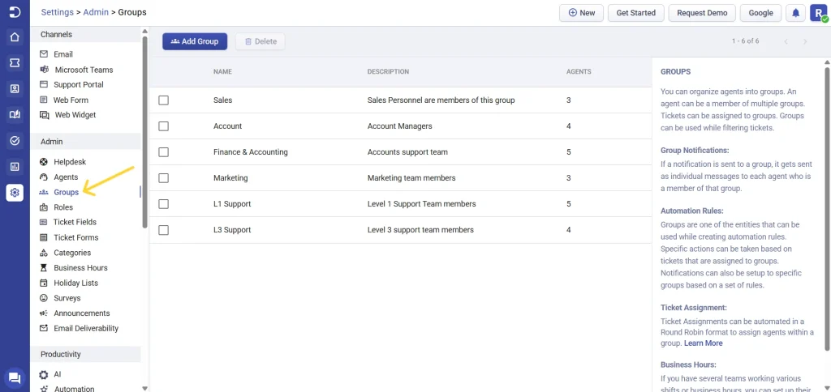The width and height of the screenshot is (831, 392).
Task: Click the Delete button
Action: (x=260, y=41)
